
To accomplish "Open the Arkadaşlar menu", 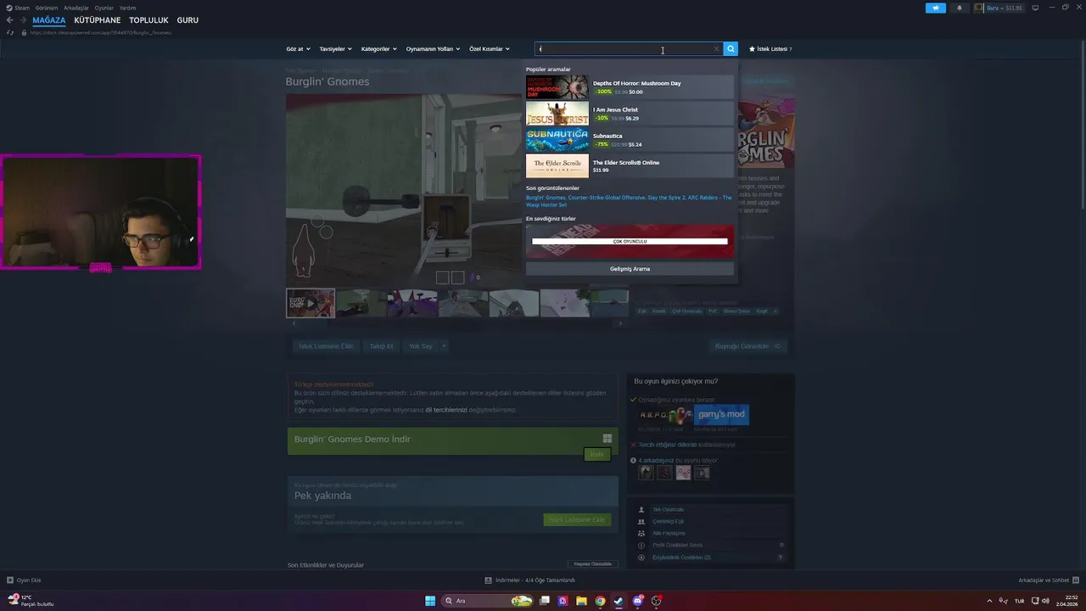I will (x=76, y=8).
